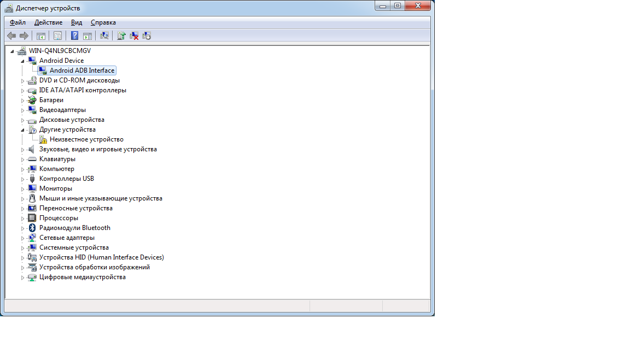
Task: Expand the Переносные устройства category
Action: coord(22,209)
